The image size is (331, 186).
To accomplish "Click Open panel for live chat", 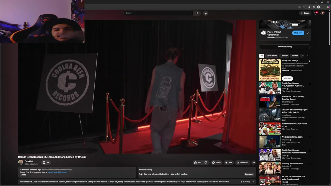I will (249, 174).
